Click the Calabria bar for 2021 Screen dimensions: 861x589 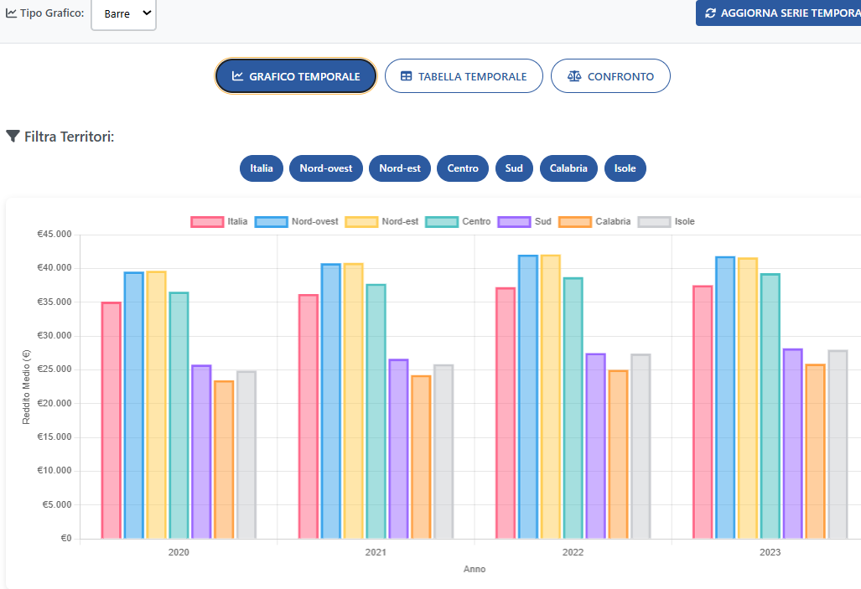pyautogui.click(x=421, y=457)
